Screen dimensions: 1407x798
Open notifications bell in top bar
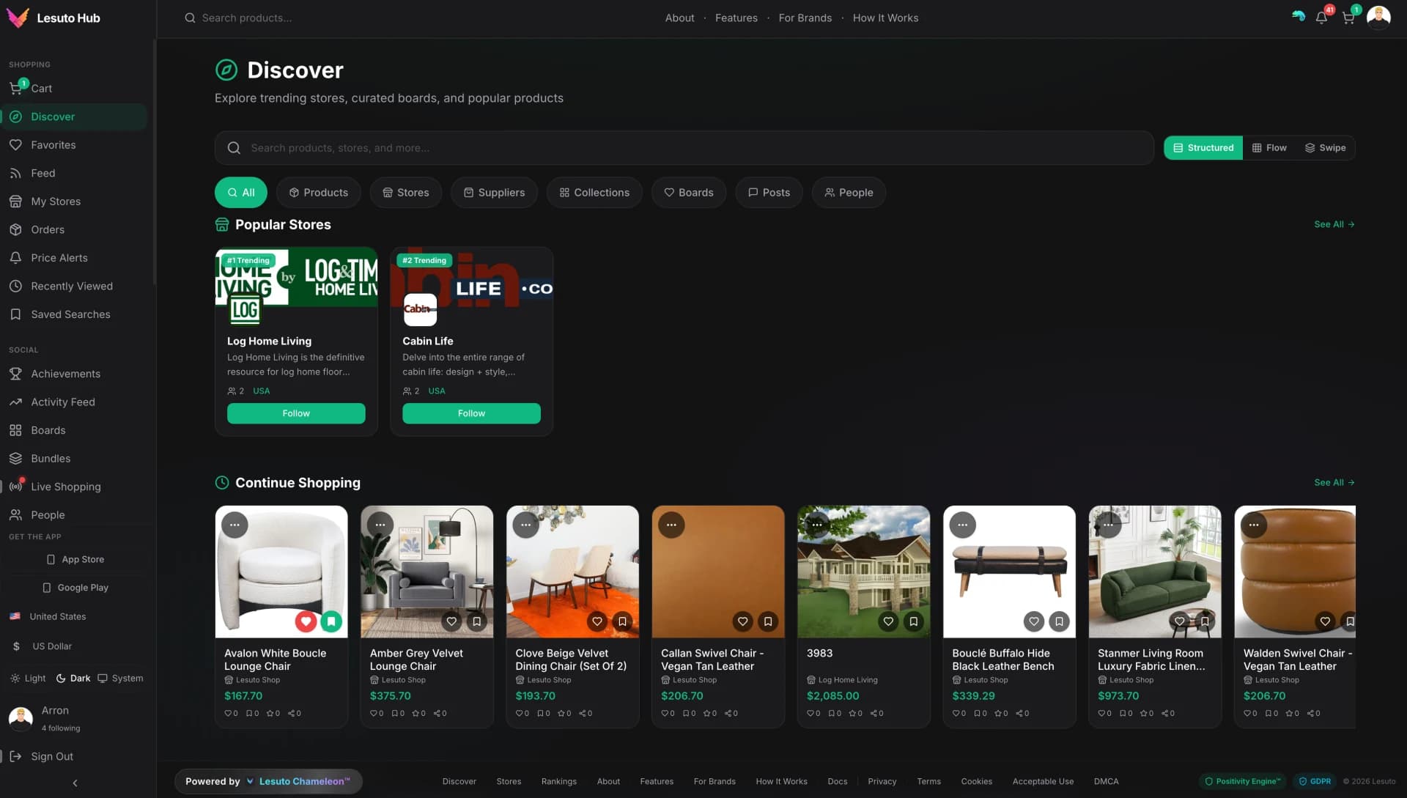tap(1321, 18)
